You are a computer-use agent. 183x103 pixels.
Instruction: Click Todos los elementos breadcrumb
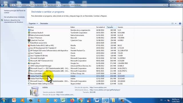pos(44,5)
